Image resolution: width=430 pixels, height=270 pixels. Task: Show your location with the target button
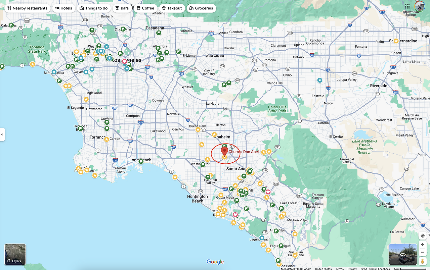click(423, 236)
